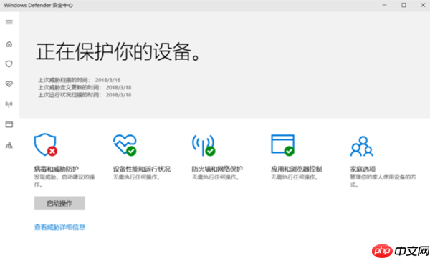The width and height of the screenshot is (430, 258).
Task: Click the 管理你的家人使用设备的方式 description
Action: click(383, 181)
